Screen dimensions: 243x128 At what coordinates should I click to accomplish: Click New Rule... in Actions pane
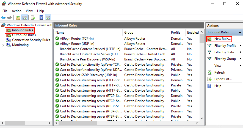click(x=222, y=39)
